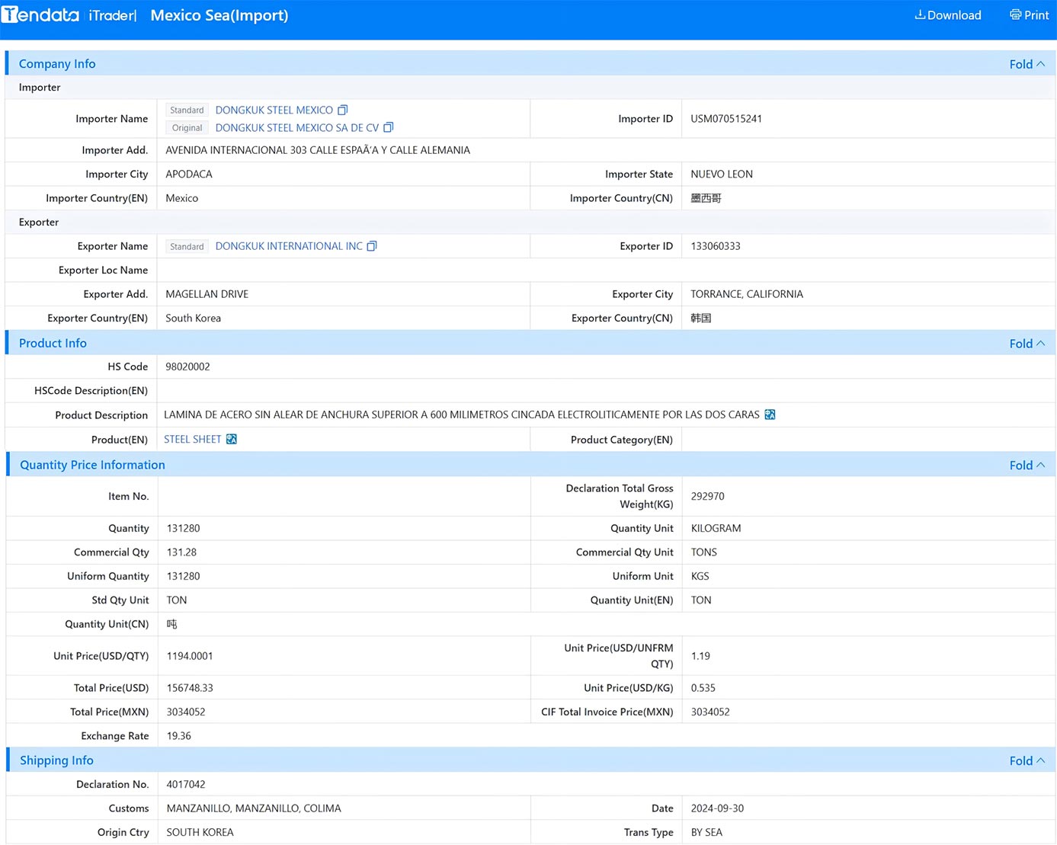Click the Print icon in header

tap(1015, 14)
